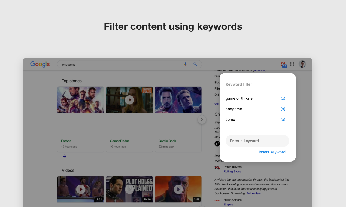The image size is (346, 207).
Task: Click the Rolling Stone logo icon
Action: [x=217, y=168]
